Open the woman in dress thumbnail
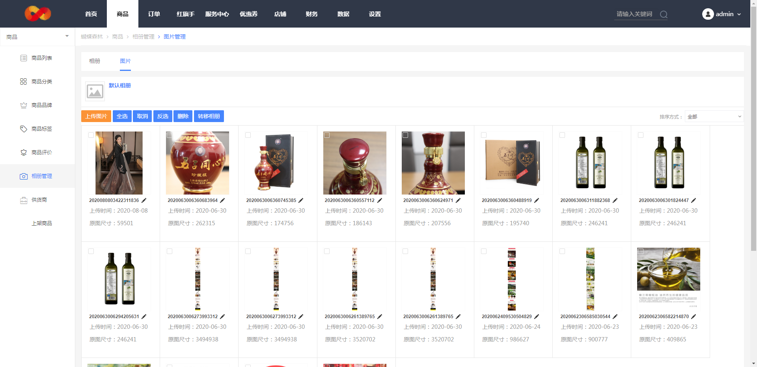Screen dimensions: 757x367 [x=119, y=163]
